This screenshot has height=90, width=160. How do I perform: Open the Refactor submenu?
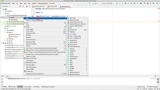tap(45, 37)
